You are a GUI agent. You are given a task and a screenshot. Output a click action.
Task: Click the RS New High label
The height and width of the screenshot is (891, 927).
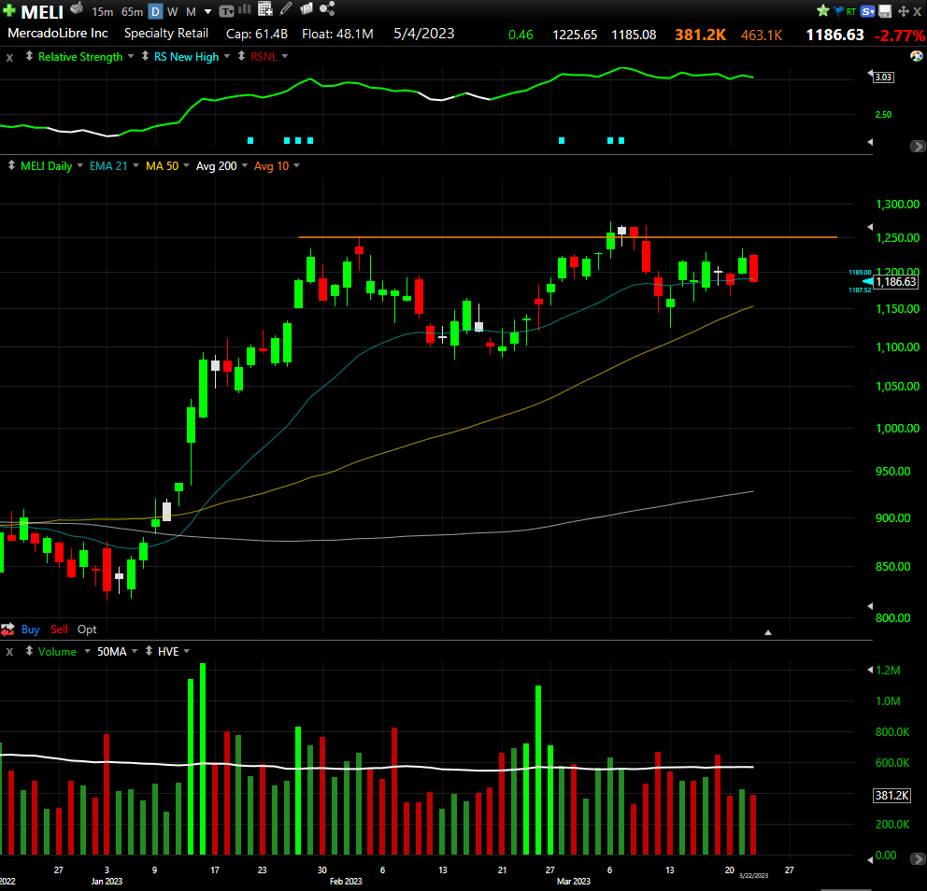pos(186,57)
